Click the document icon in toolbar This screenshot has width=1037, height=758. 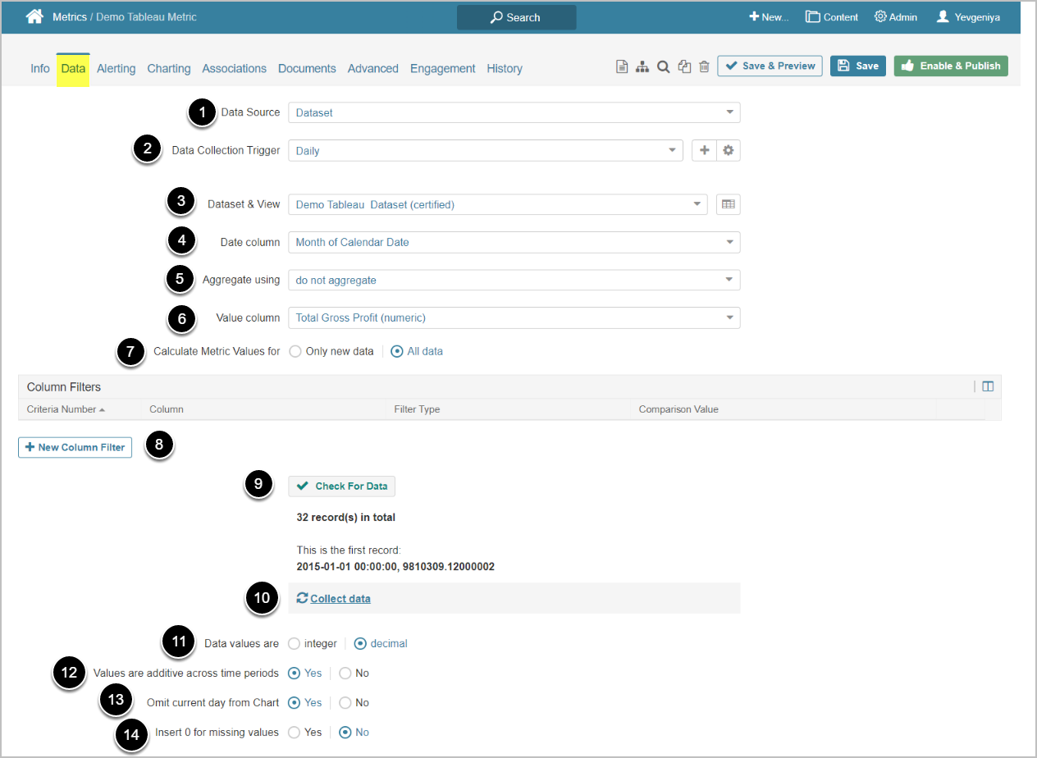[x=623, y=66]
